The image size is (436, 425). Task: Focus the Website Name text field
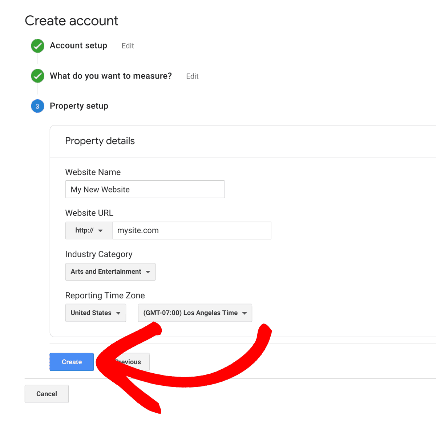[x=145, y=190]
